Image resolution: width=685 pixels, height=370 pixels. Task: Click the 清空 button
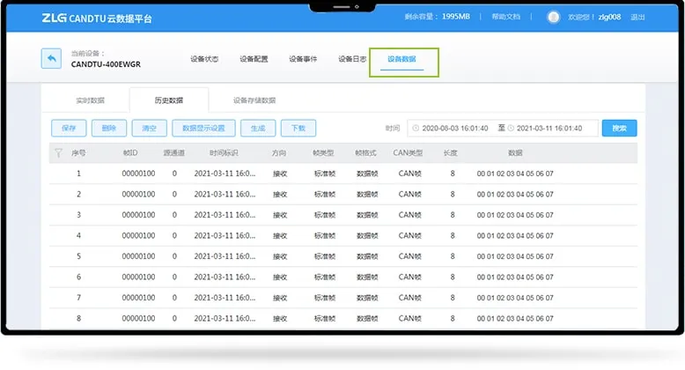[149, 129]
